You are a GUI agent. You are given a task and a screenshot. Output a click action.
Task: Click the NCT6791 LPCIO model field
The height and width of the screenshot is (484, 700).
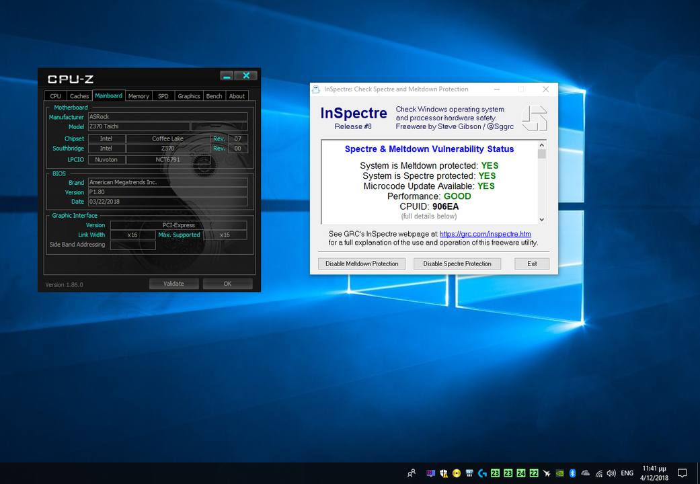tap(168, 159)
